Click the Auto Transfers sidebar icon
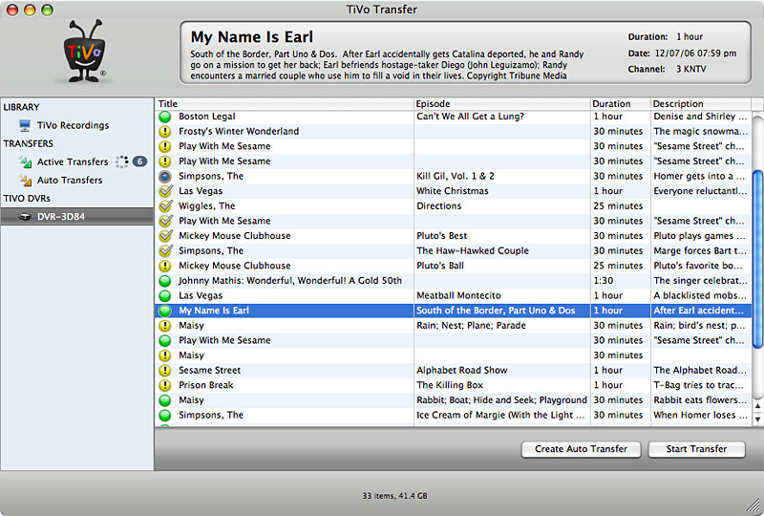764x516 pixels. pyautogui.click(x=25, y=181)
